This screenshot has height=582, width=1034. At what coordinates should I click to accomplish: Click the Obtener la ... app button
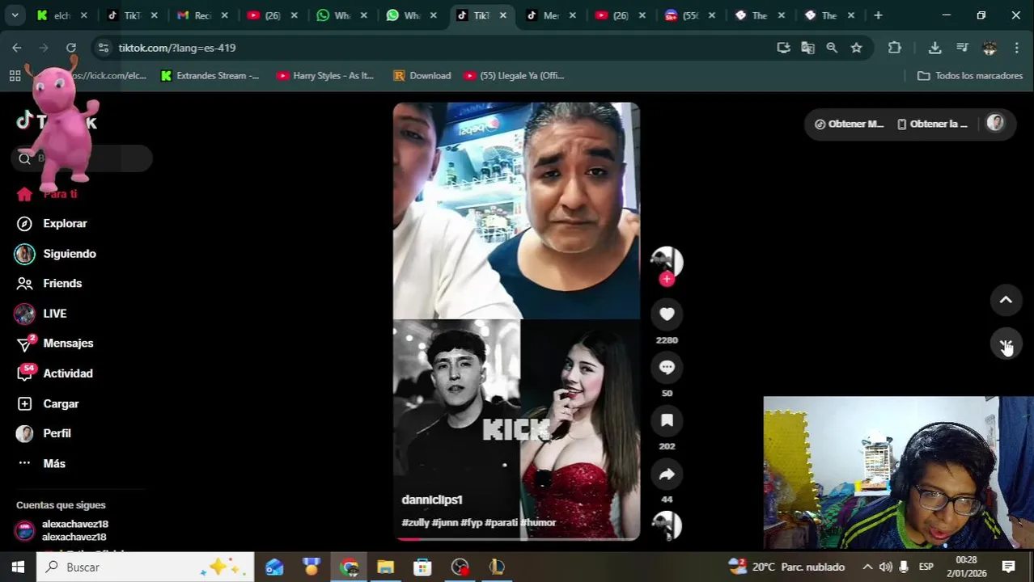click(932, 124)
